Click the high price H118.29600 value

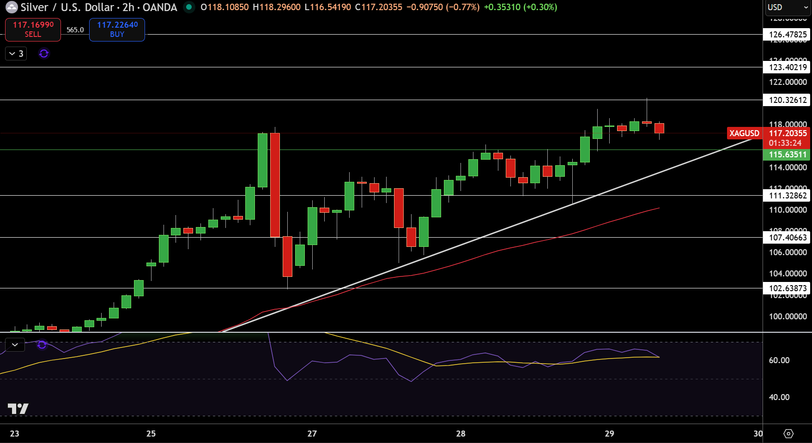click(x=277, y=7)
